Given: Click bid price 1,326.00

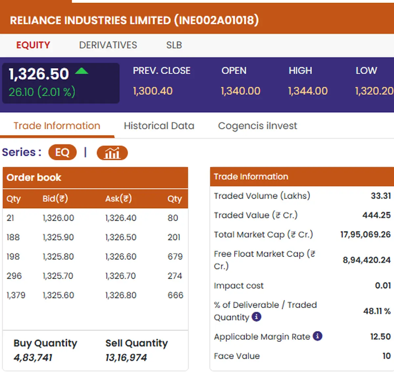Looking at the screenshot, I should coord(58,218).
